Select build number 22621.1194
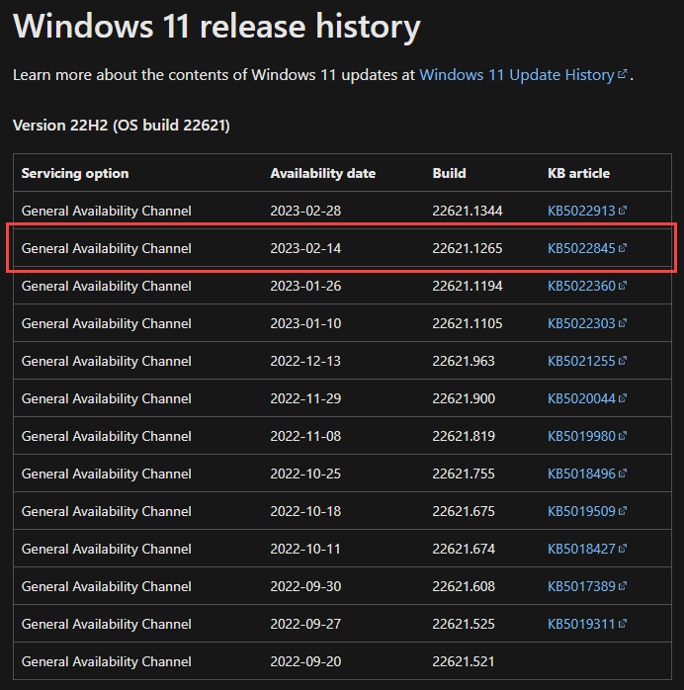 click(x=468, y=286)
